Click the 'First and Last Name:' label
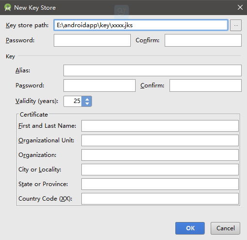247x240 pixels. [47, 126]
